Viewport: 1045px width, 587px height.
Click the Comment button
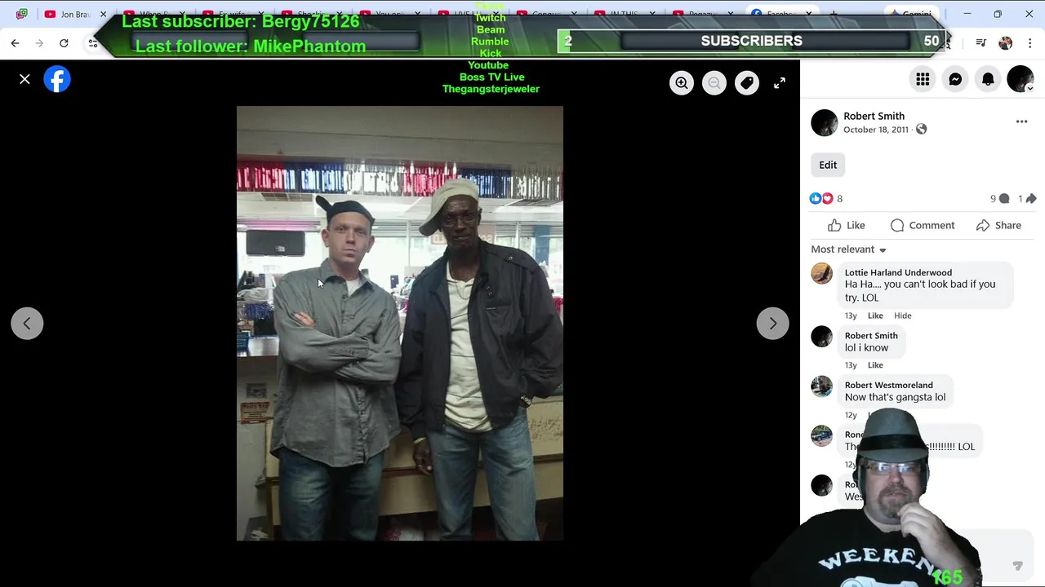pos(923,225)
